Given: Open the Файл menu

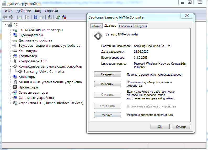Looking at the screenshot, I should 8,11.
